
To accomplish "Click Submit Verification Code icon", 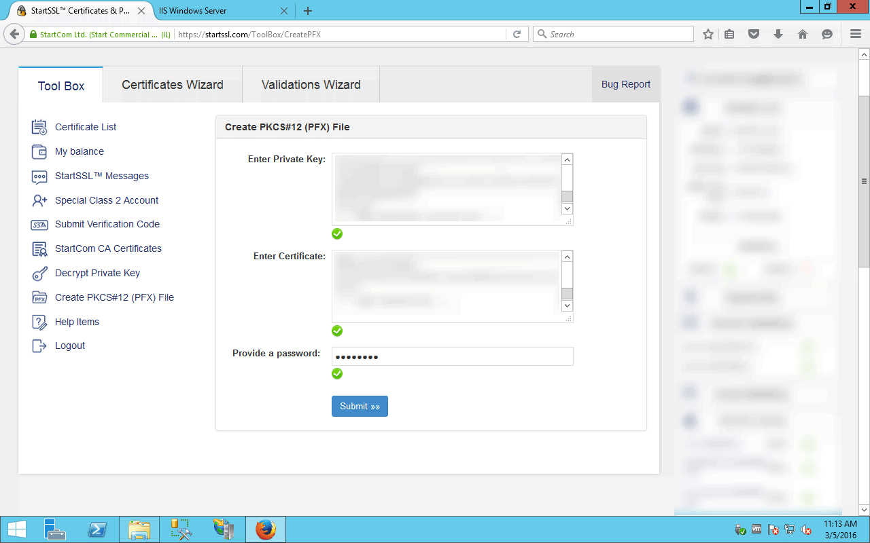I will [x=39, y=225].
